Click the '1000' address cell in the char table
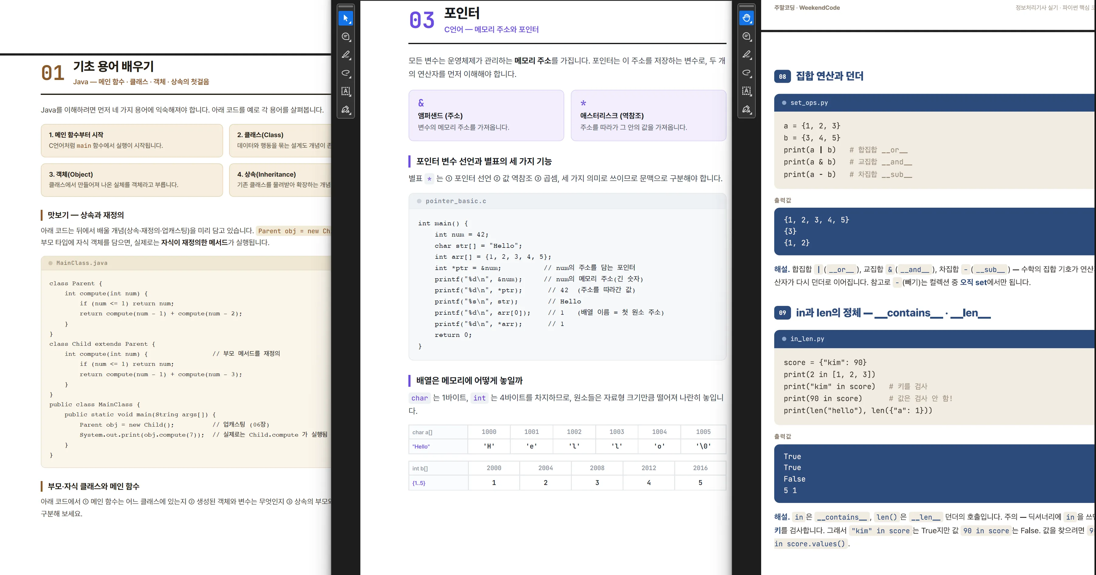Viewport: 1096px width, 575px height. (x=489, y=432)
